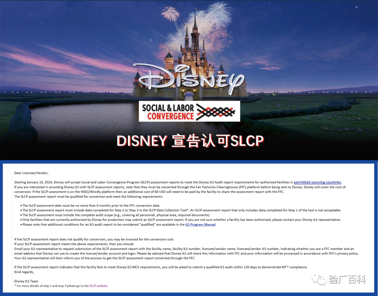Click the Disney ILS Team signature

[x=26, y=281]
